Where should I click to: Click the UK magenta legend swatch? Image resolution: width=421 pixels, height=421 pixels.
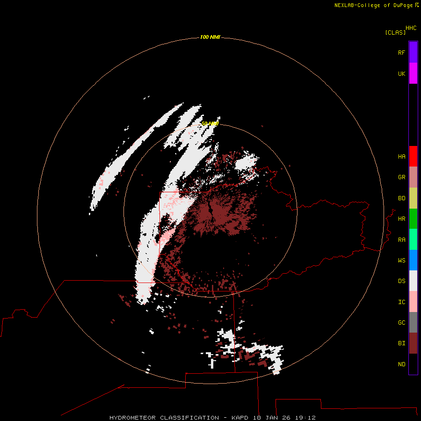click(413, 73)
